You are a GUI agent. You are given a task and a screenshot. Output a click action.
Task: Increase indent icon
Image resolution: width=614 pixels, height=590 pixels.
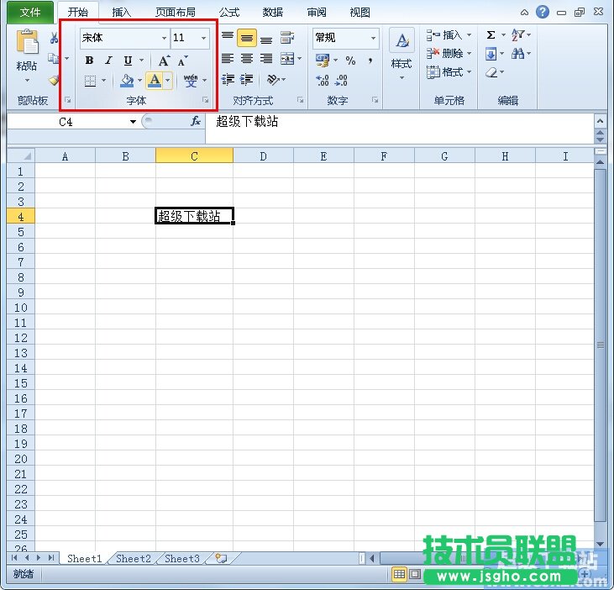247,80
